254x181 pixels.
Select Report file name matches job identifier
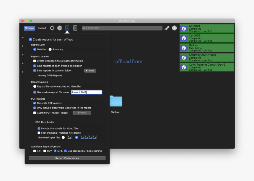(35, 86)
